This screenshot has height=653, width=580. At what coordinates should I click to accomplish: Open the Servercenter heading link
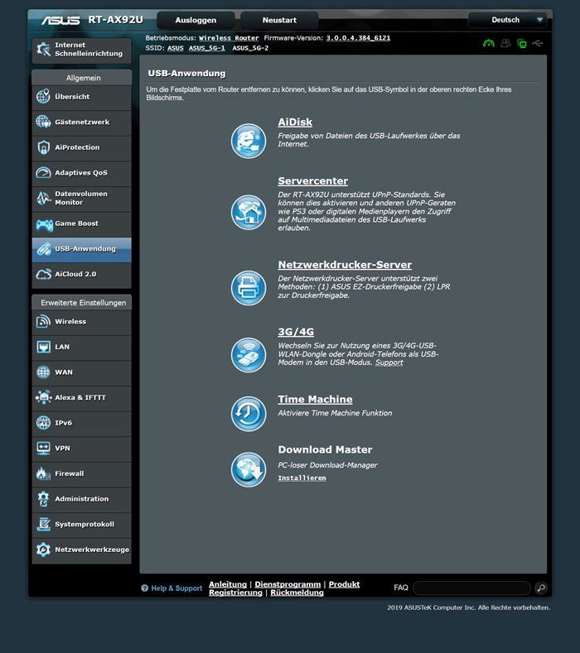pos(312,181)
